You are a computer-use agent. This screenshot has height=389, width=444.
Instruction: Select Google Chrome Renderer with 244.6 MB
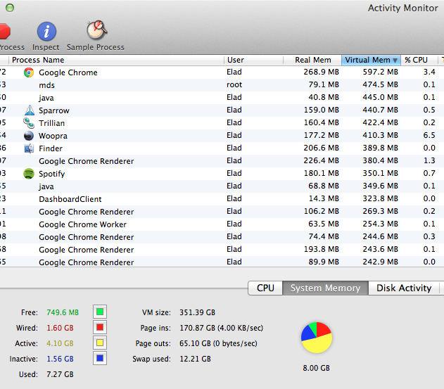click(222, 237)
